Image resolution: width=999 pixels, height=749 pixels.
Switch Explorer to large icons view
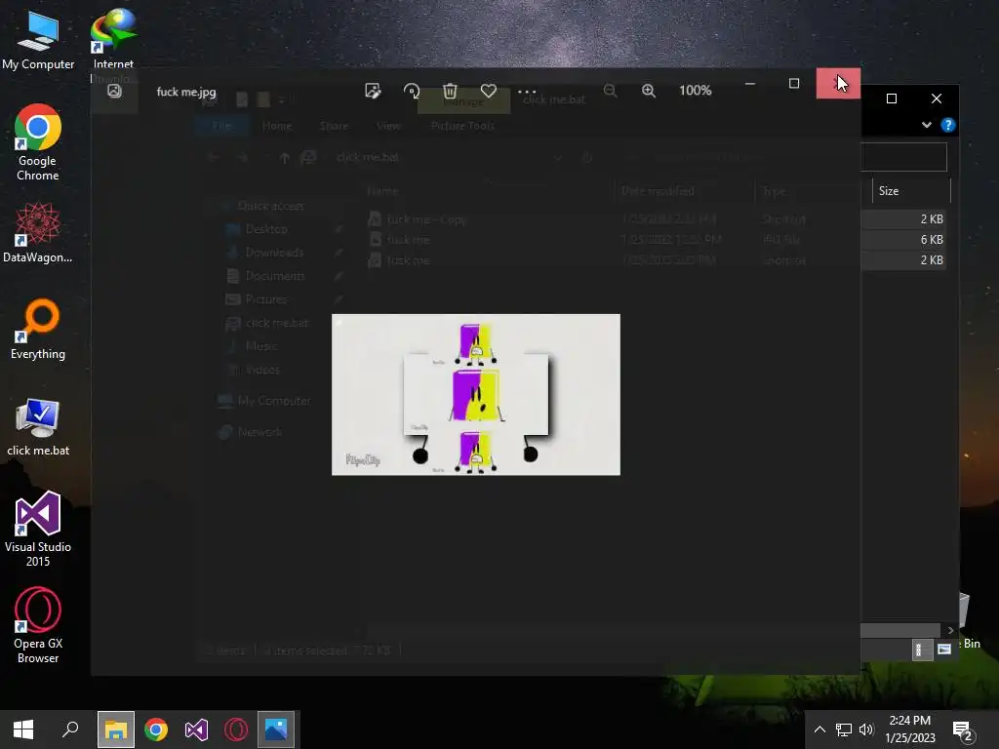coord(944,650)
